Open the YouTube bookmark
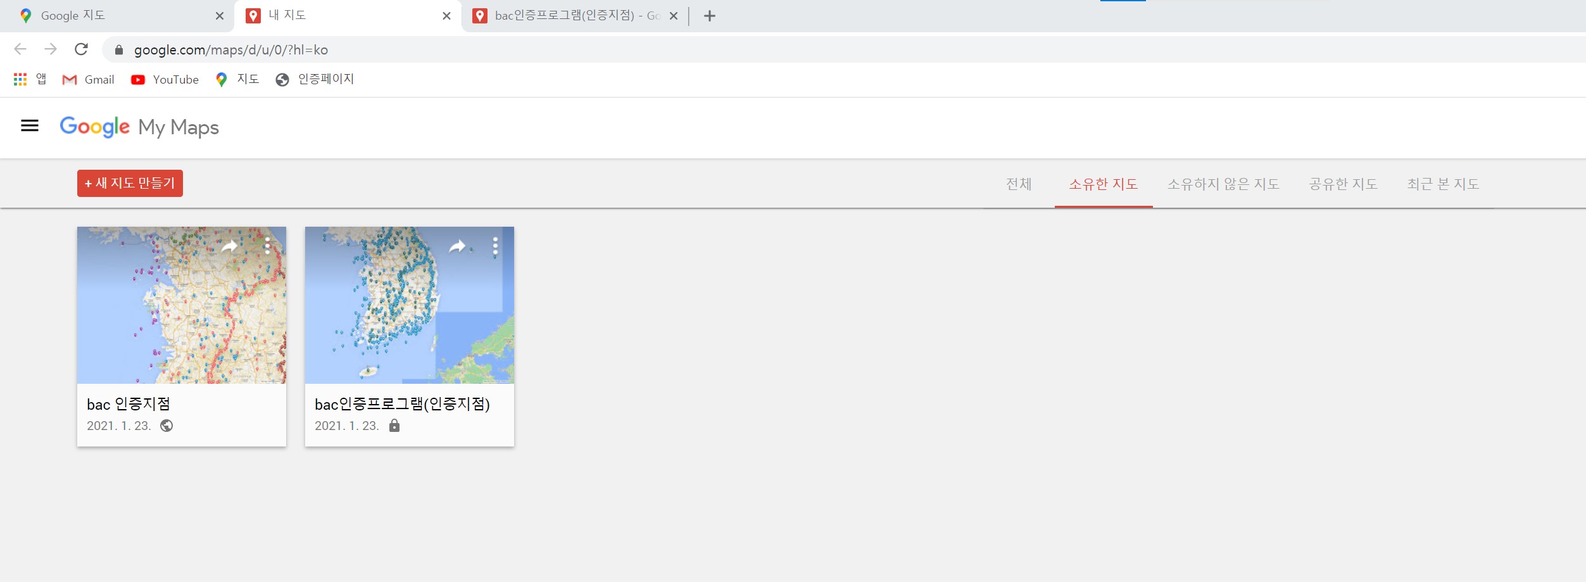 (x=165, y=79)
